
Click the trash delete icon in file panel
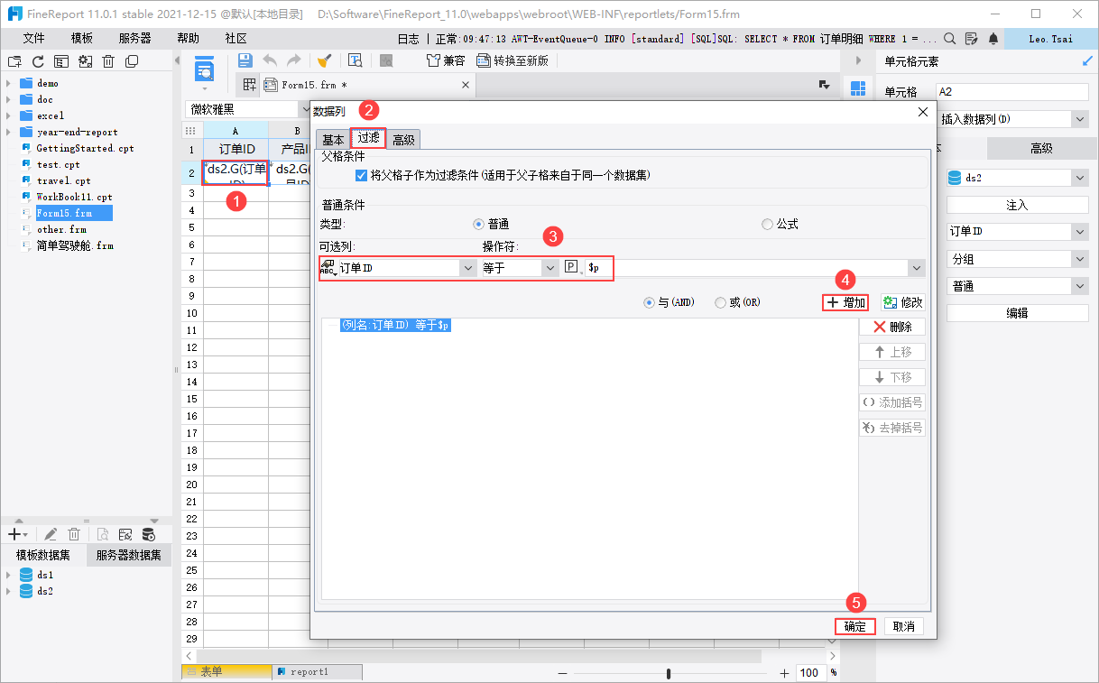(x=108, y=61)
